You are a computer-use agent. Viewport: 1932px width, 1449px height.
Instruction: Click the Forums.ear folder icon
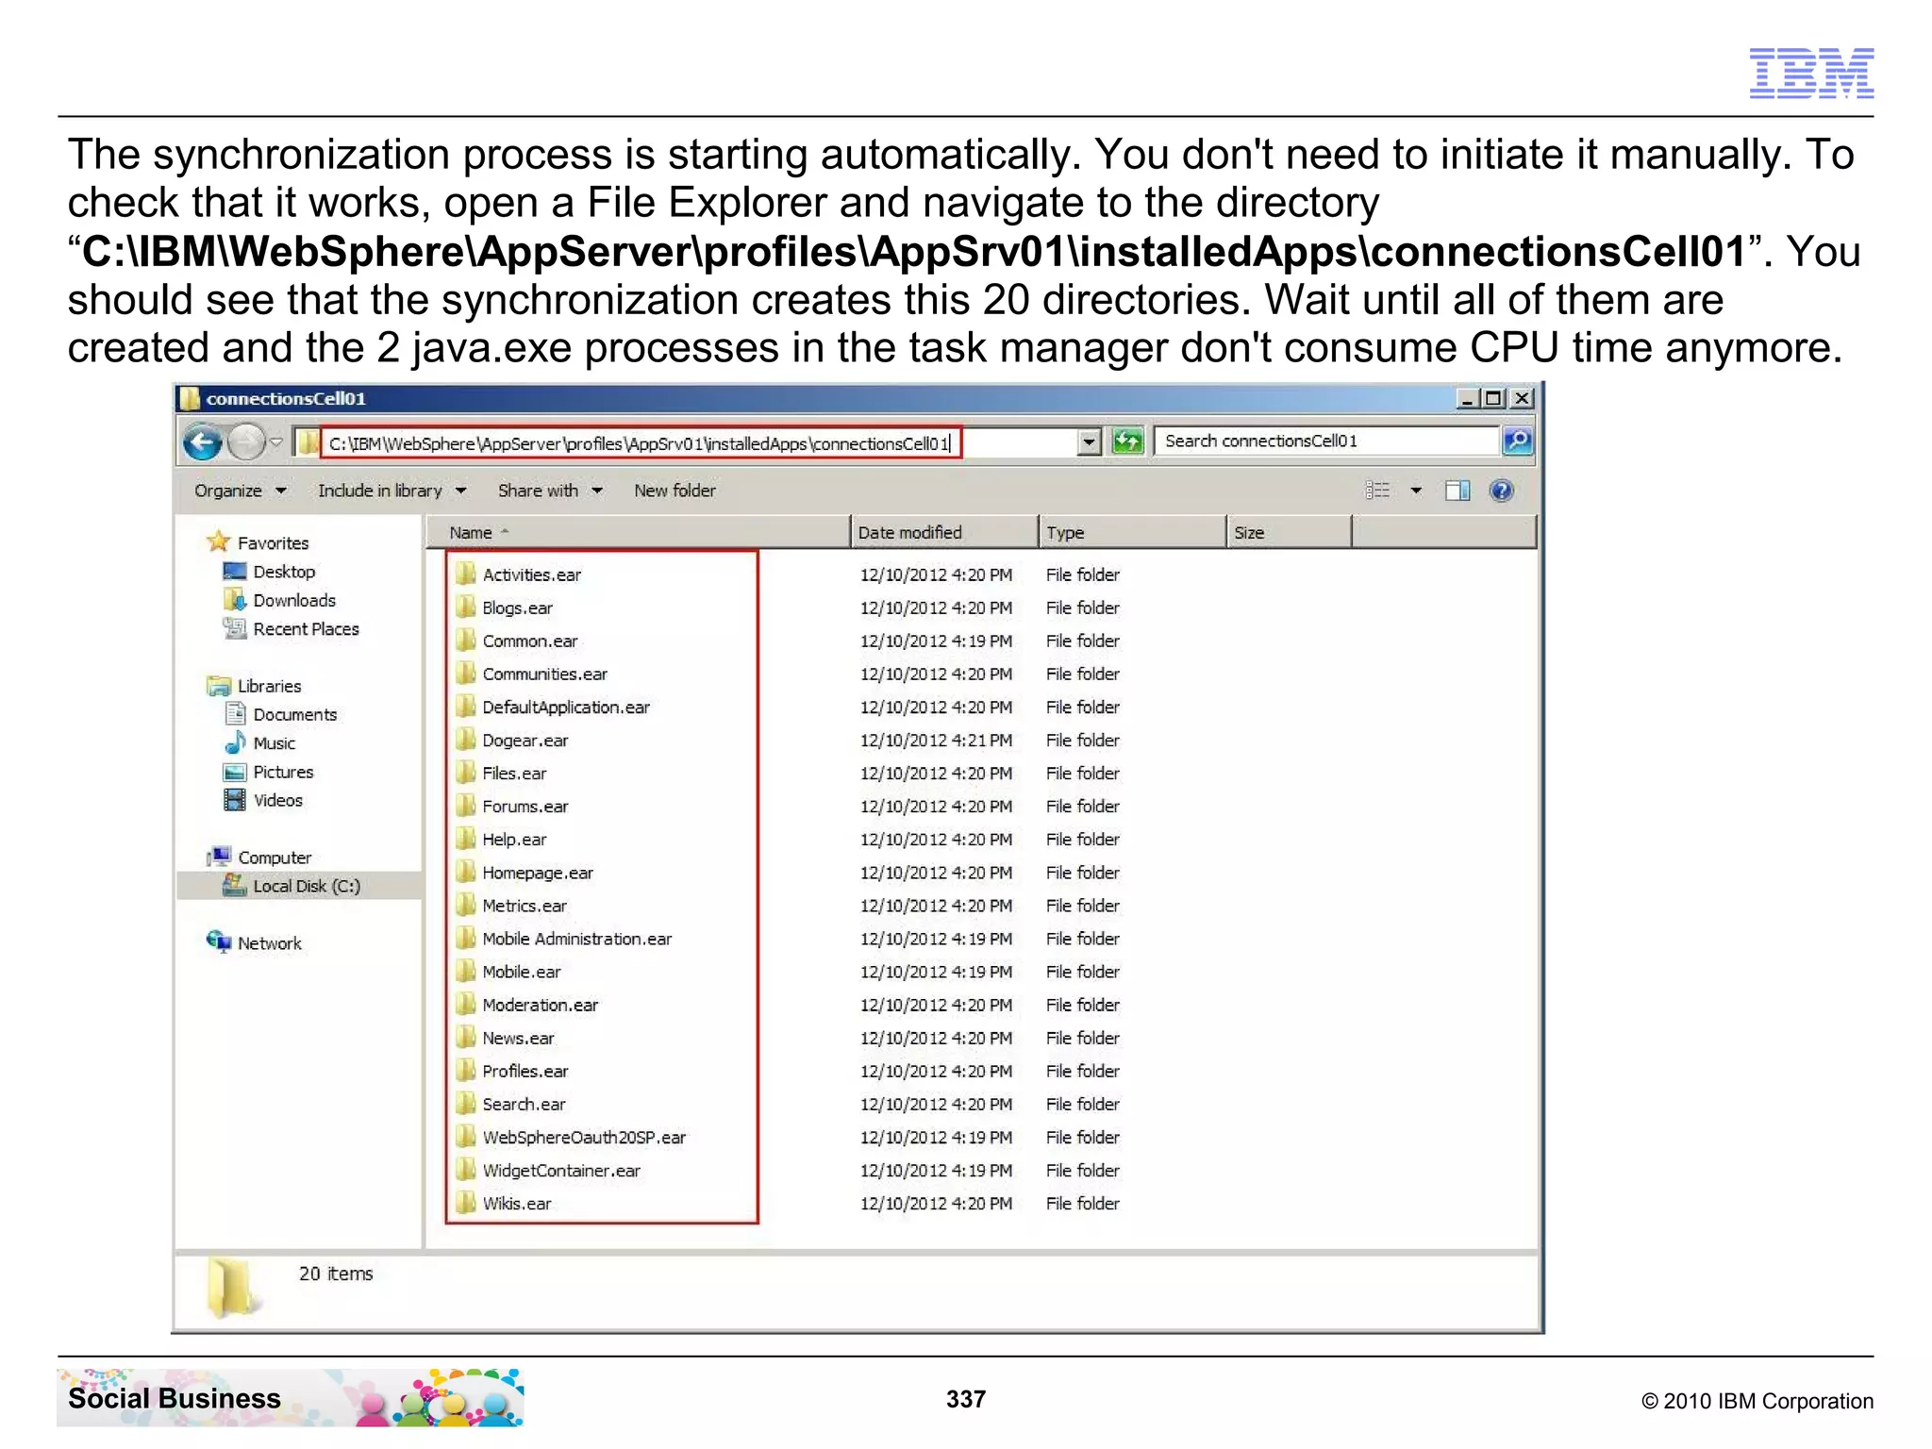pyautogui.click(x=465, y=805)
